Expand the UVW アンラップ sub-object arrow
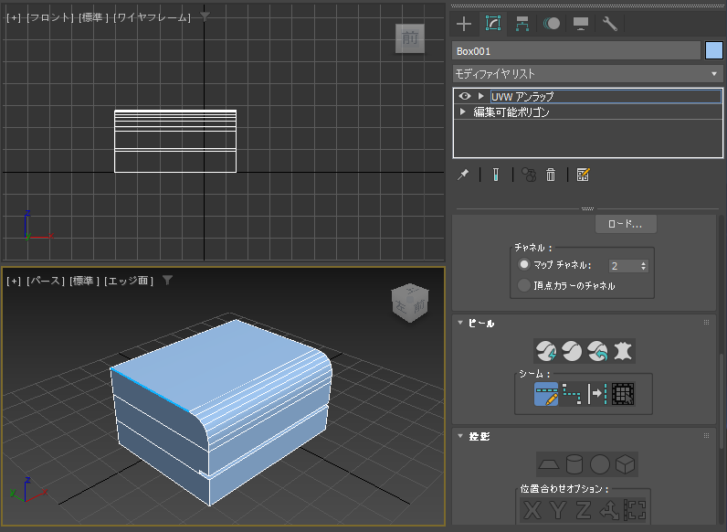Viewport: 727px width, 532px height. pos(480,96)
